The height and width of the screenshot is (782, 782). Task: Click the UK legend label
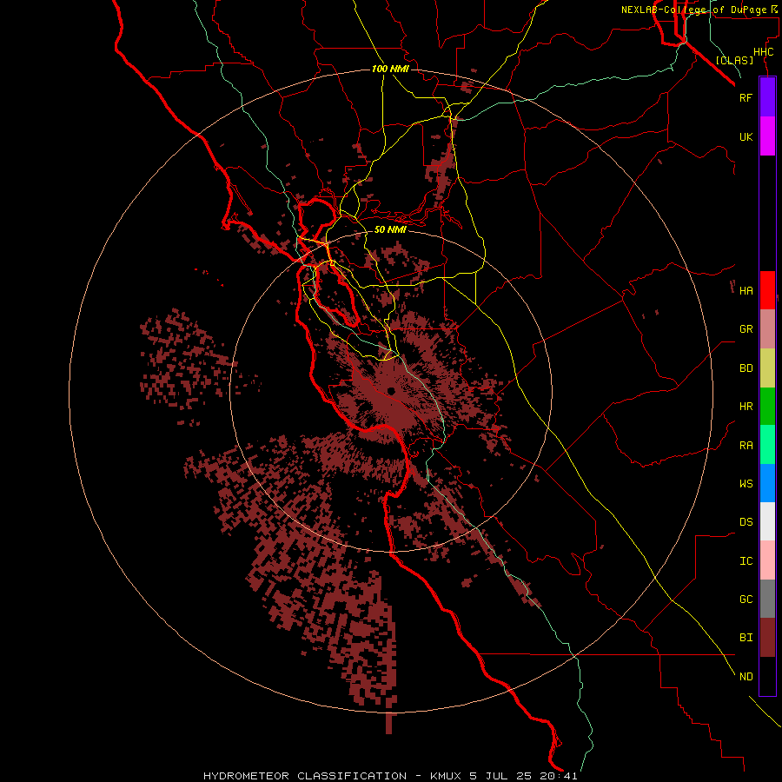pyautogui.click(x=746, y=136)
